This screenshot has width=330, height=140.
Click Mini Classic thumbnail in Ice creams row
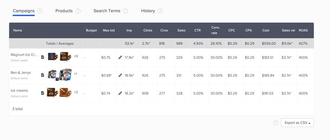click(52, 93)
